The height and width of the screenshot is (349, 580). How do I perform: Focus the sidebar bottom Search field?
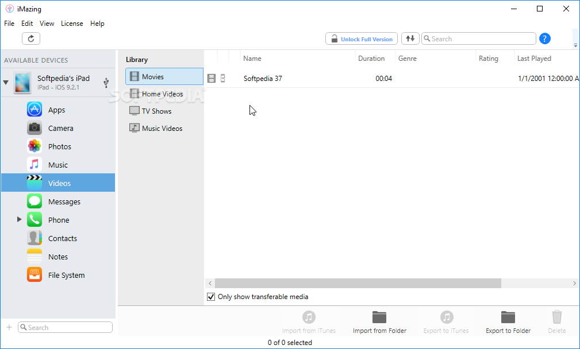[x=65, y=327]
